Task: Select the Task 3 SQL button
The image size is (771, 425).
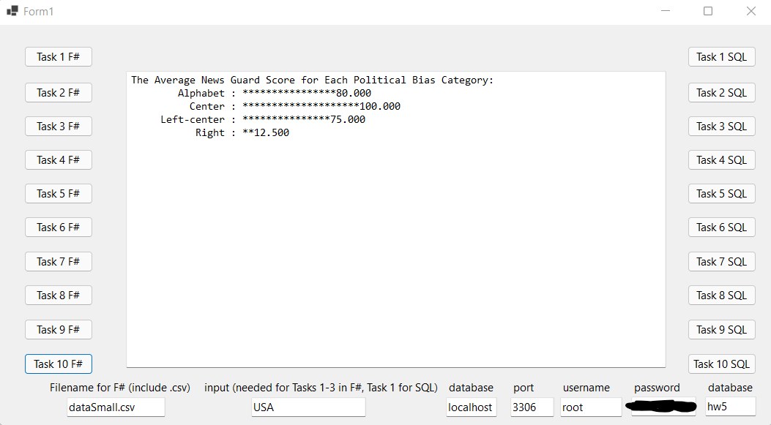Action: tap(721, 127)
